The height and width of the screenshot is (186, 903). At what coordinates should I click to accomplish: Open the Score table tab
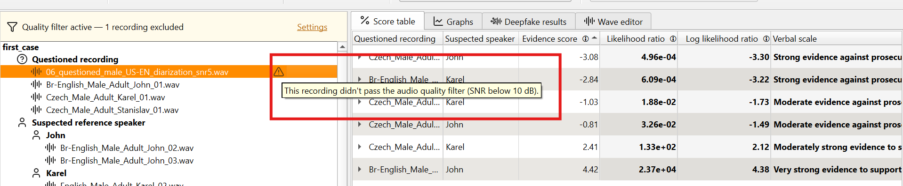click(x=388, y=22)
